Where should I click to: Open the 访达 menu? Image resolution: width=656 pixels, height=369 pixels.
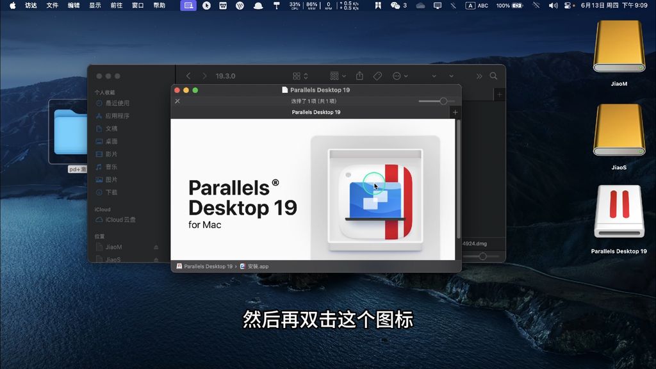[31, 5]
